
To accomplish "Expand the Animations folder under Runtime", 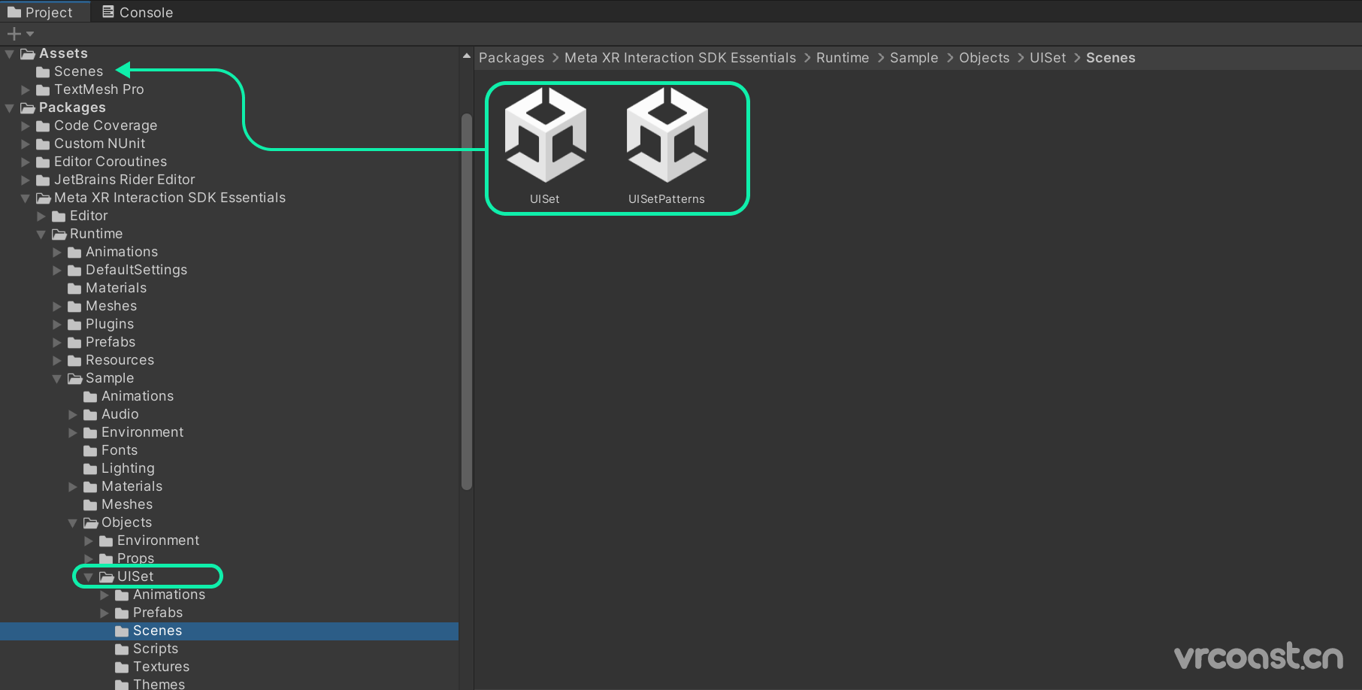I will [x=57, y=253].
